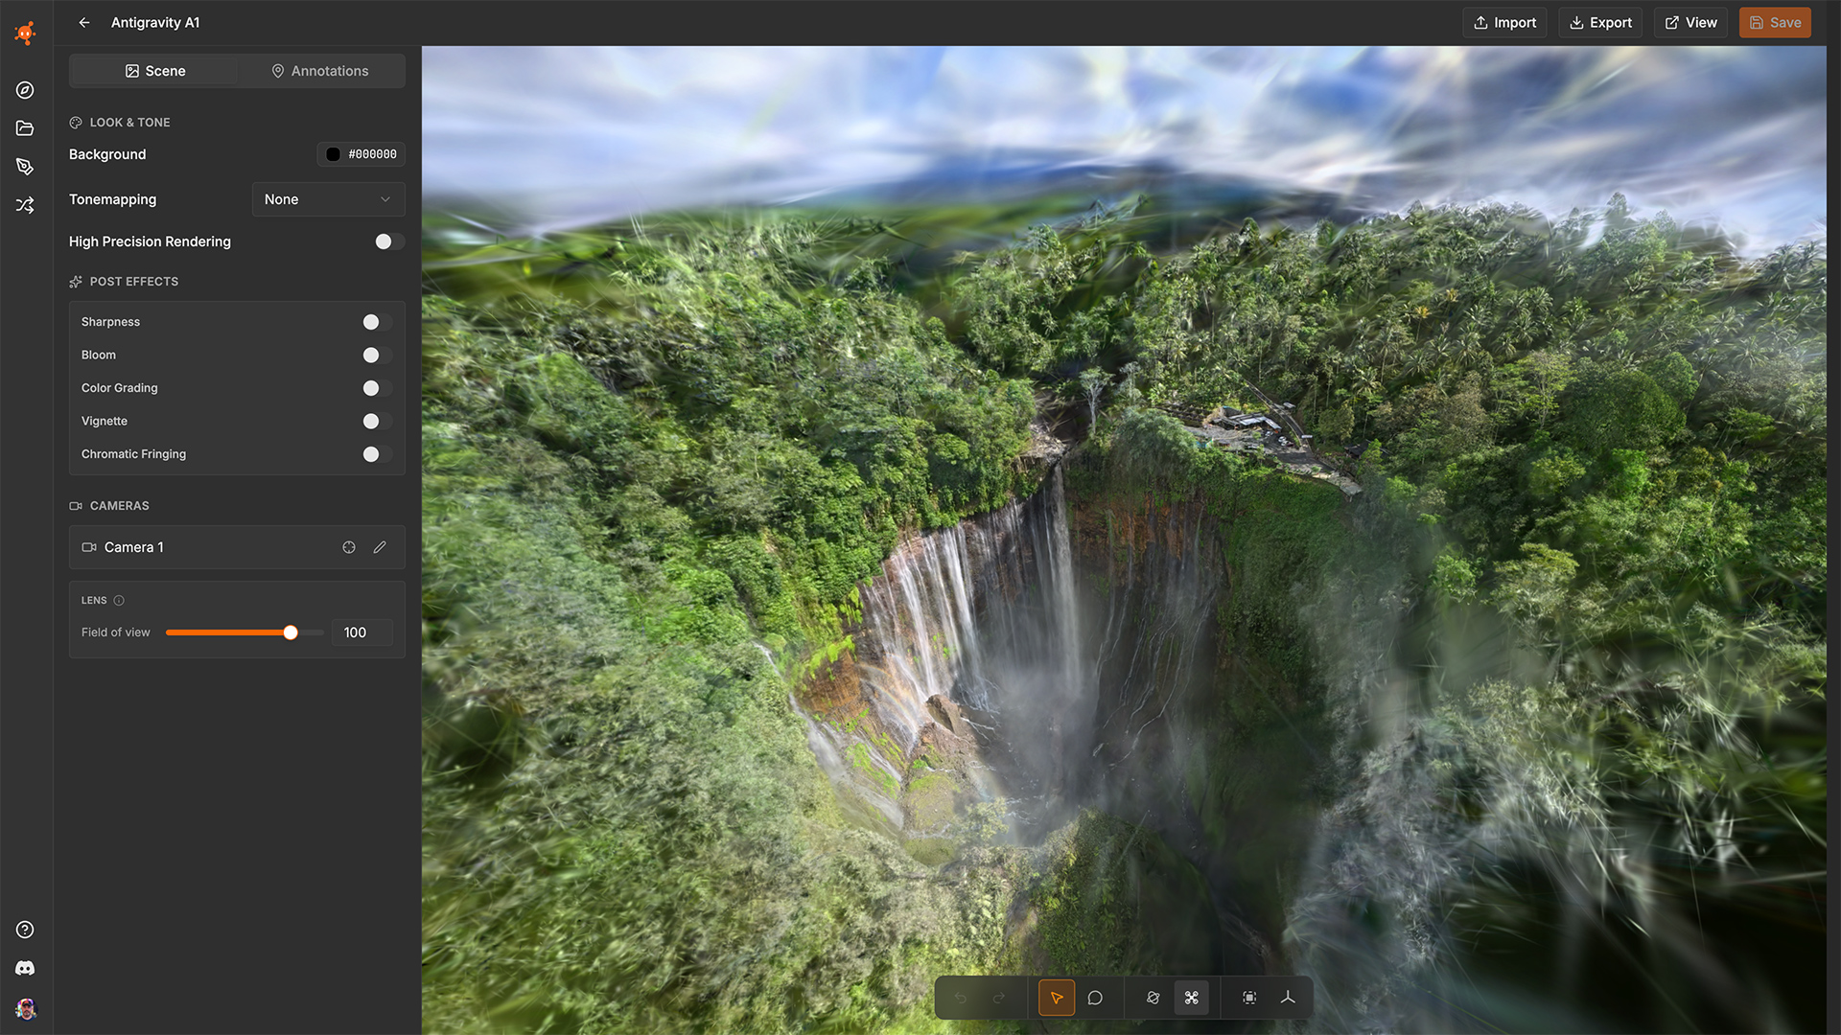
Task: Toggle Chromatic Fringing on
Action: point(376,454)
